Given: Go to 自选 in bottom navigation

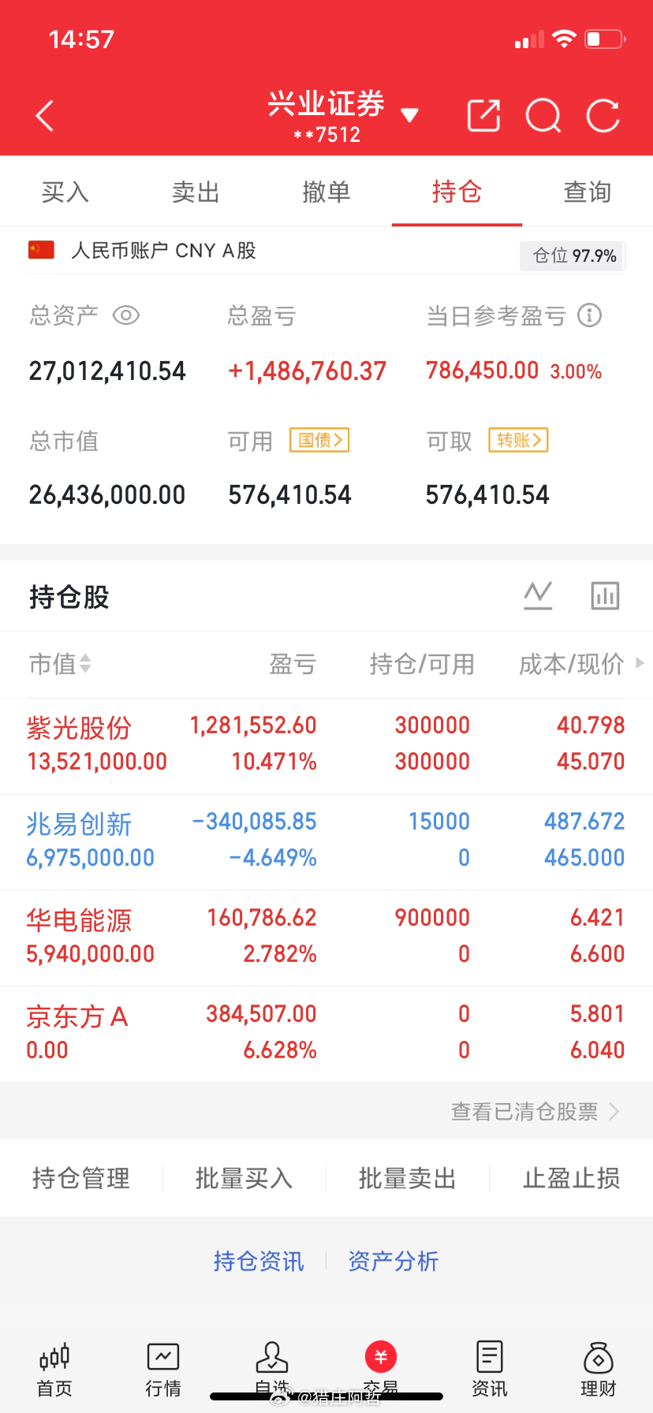Looking at the screenshot, I should click(x=272, y=1370).
